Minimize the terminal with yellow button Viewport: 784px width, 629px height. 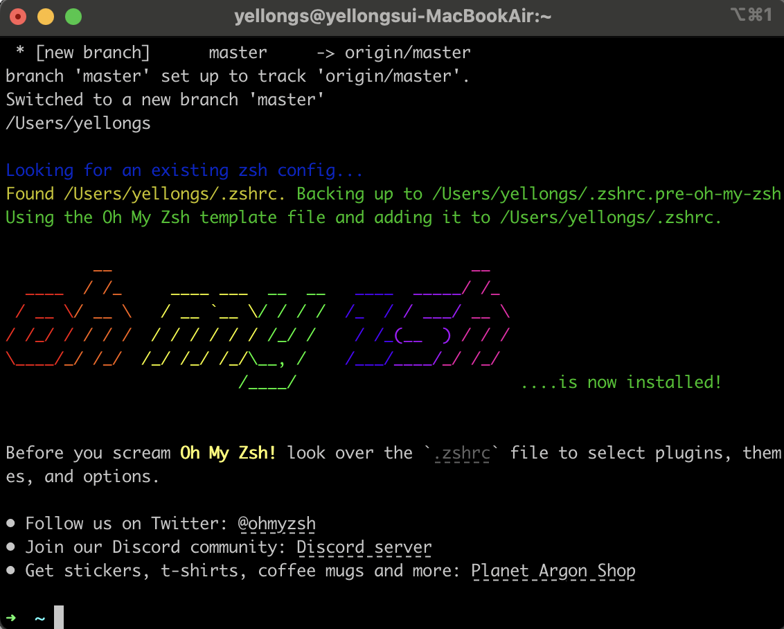[x=46, y=17]
